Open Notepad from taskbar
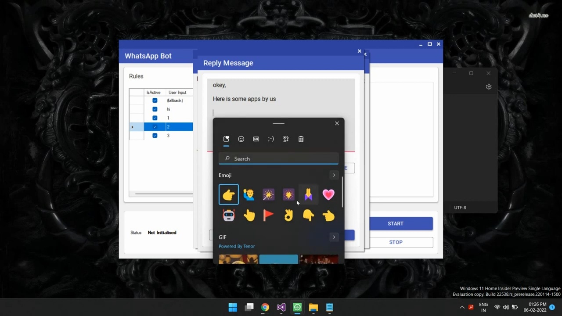The image size is (562, 316). pyautogui.click(x=329, y=307)
